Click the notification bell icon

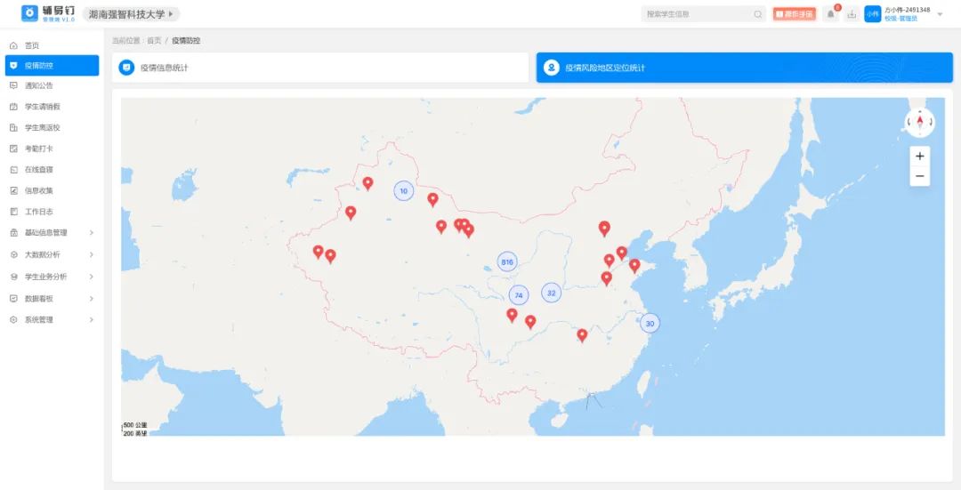[x=830, y=14]
